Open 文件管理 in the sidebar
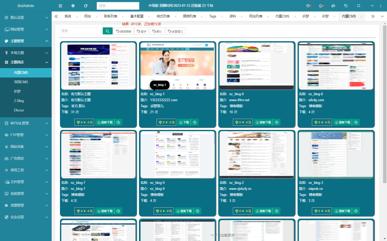Screen dimensions: 387x241 click(x=26, y=182)
